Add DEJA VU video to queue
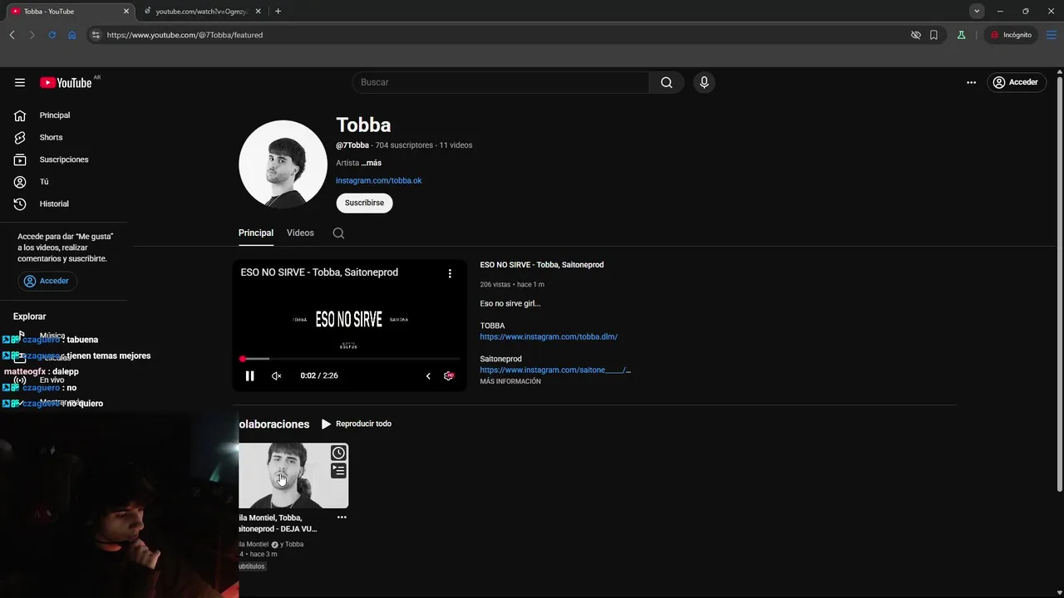The width and height of the screenshot is (1064, 598). tap(338, 471)
